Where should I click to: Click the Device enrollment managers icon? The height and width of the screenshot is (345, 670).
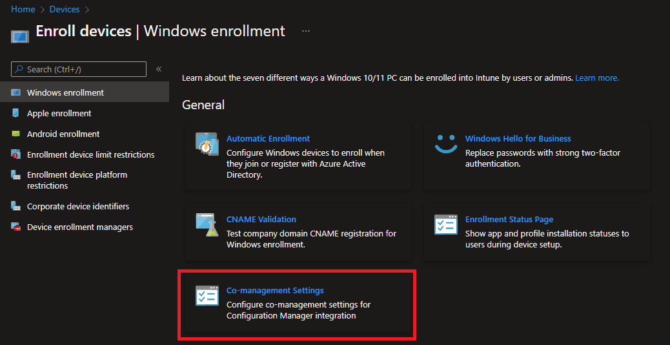pos(15,227)
